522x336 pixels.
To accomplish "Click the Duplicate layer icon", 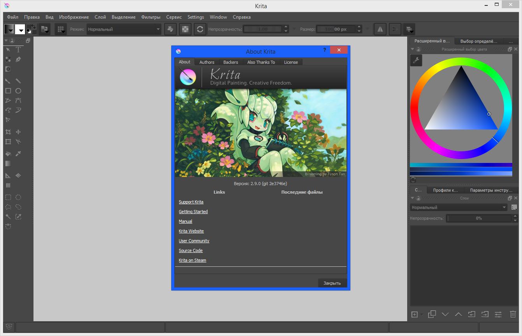I will click(432, 314).
